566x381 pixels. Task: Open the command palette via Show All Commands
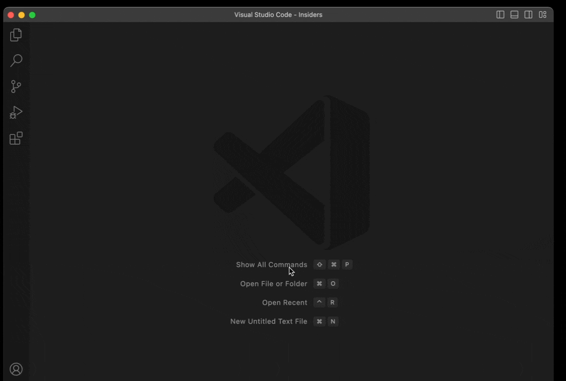(x=271, y=264)
